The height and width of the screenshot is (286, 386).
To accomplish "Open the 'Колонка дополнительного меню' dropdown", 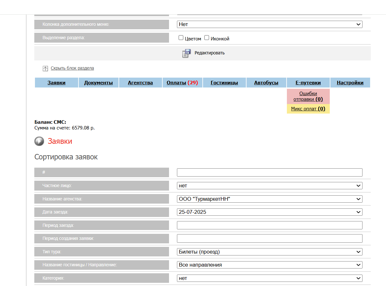I will pos(270,24).
